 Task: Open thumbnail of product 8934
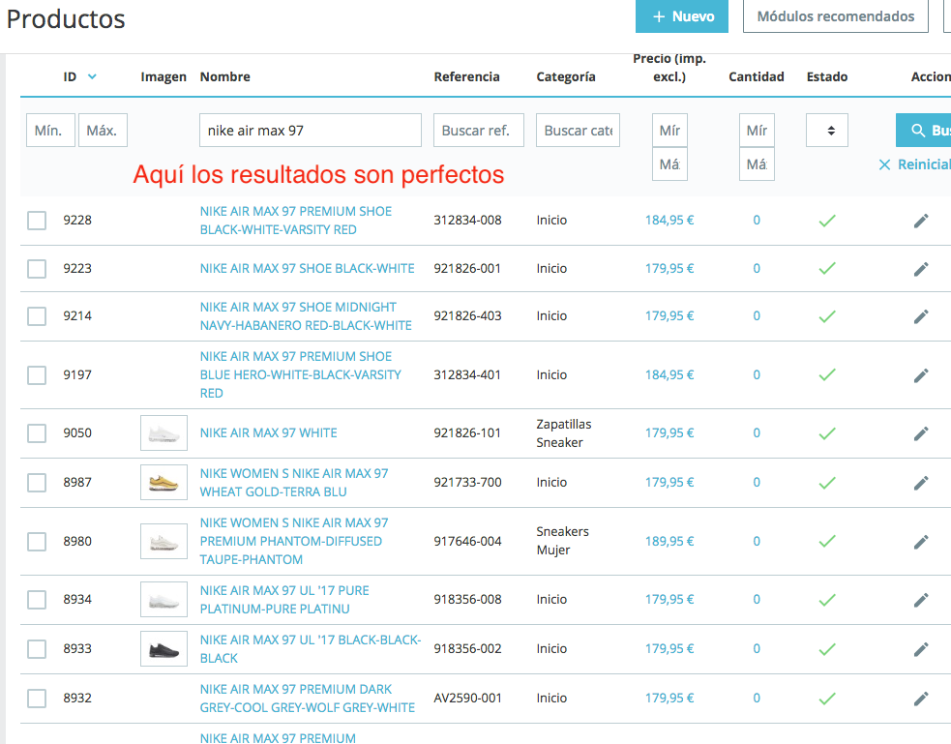(x=163, y=600)
